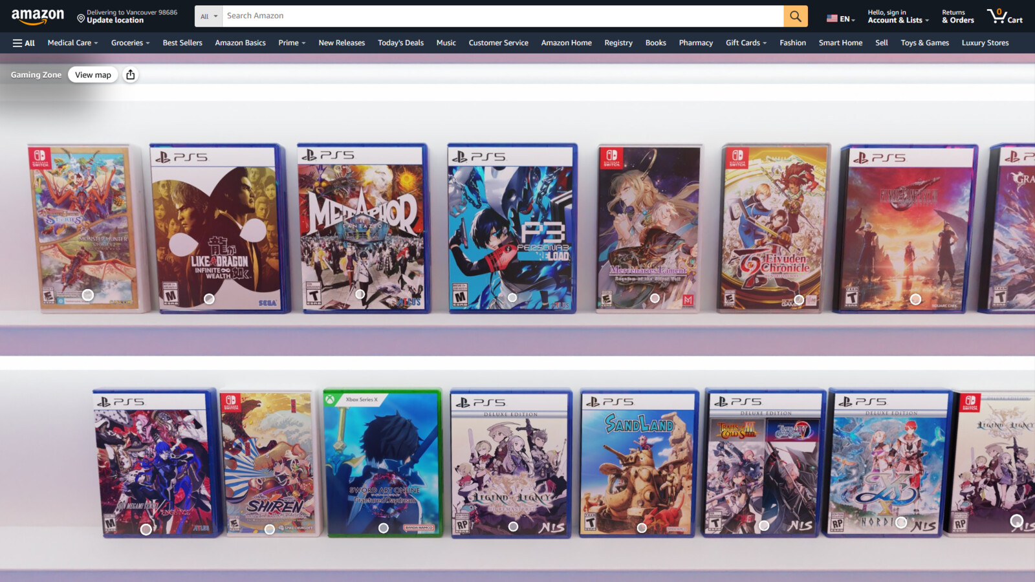Open Luxury Stores nav item

(985, 43)
